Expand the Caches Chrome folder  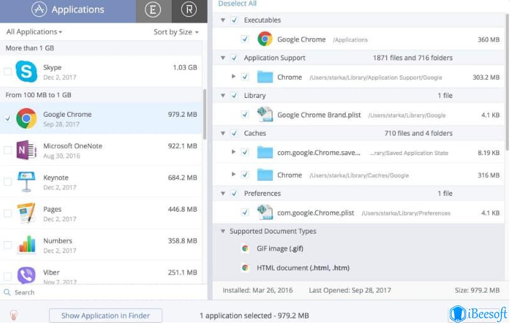[233, 175]
